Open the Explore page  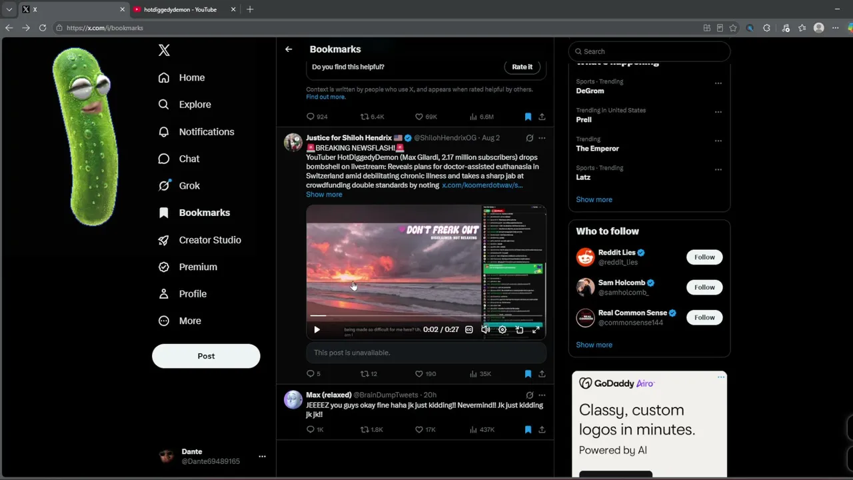coord(185,105)
